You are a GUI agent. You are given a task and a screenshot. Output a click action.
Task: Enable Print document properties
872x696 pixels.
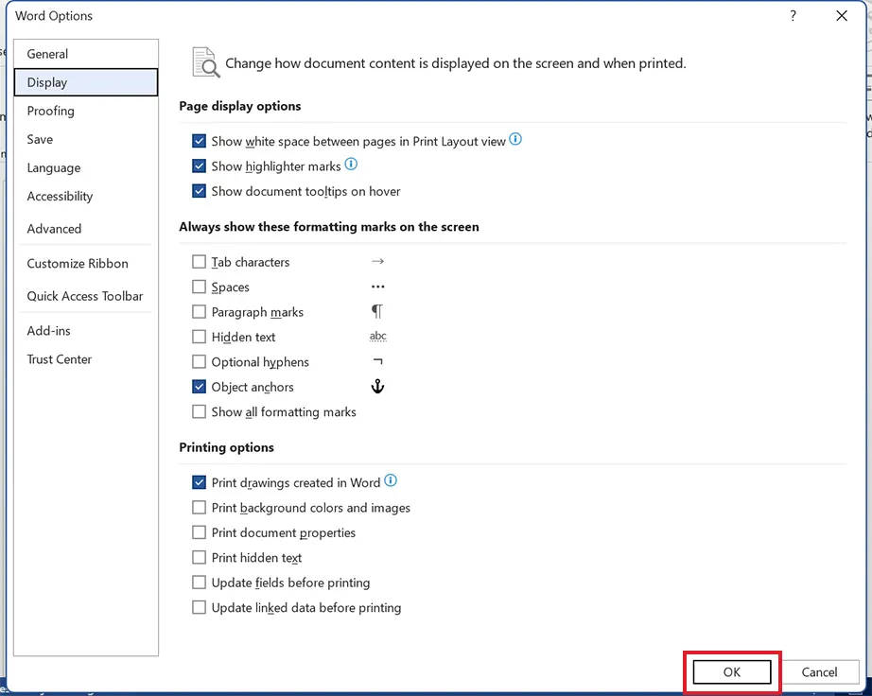[x=200, y=532]
